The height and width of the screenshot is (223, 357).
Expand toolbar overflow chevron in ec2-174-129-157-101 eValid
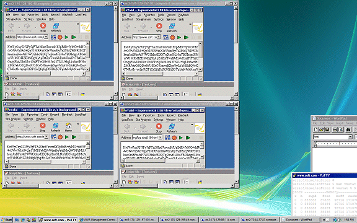(190, 24)
